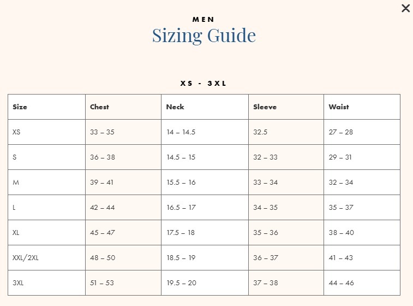Select the Size column header
This screenshot has height=306, width=413.
[x=20, y=107]
